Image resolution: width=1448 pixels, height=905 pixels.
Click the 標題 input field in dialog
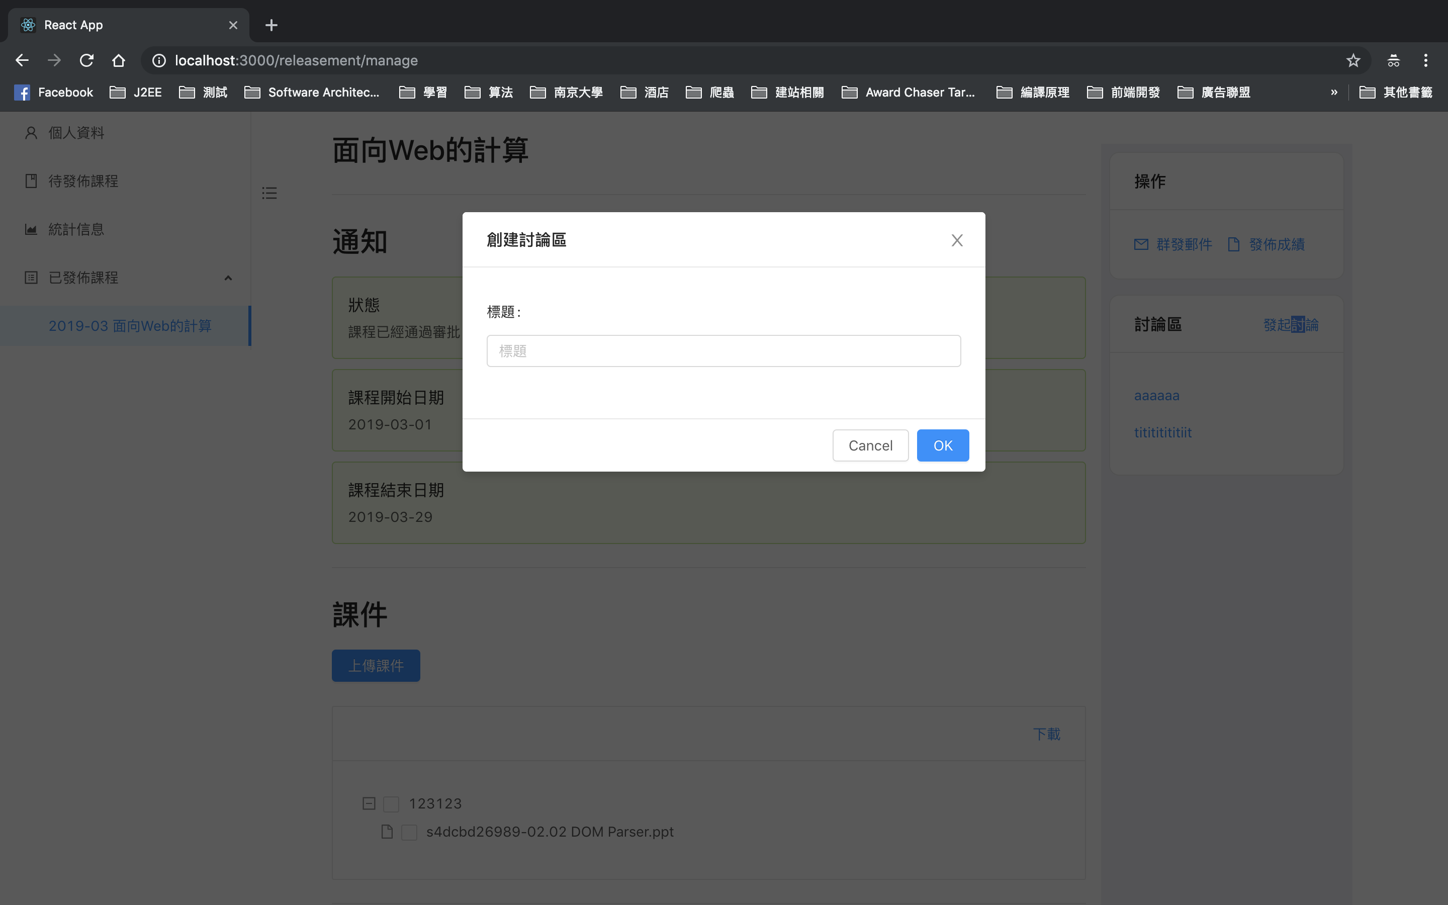(723, 351)
